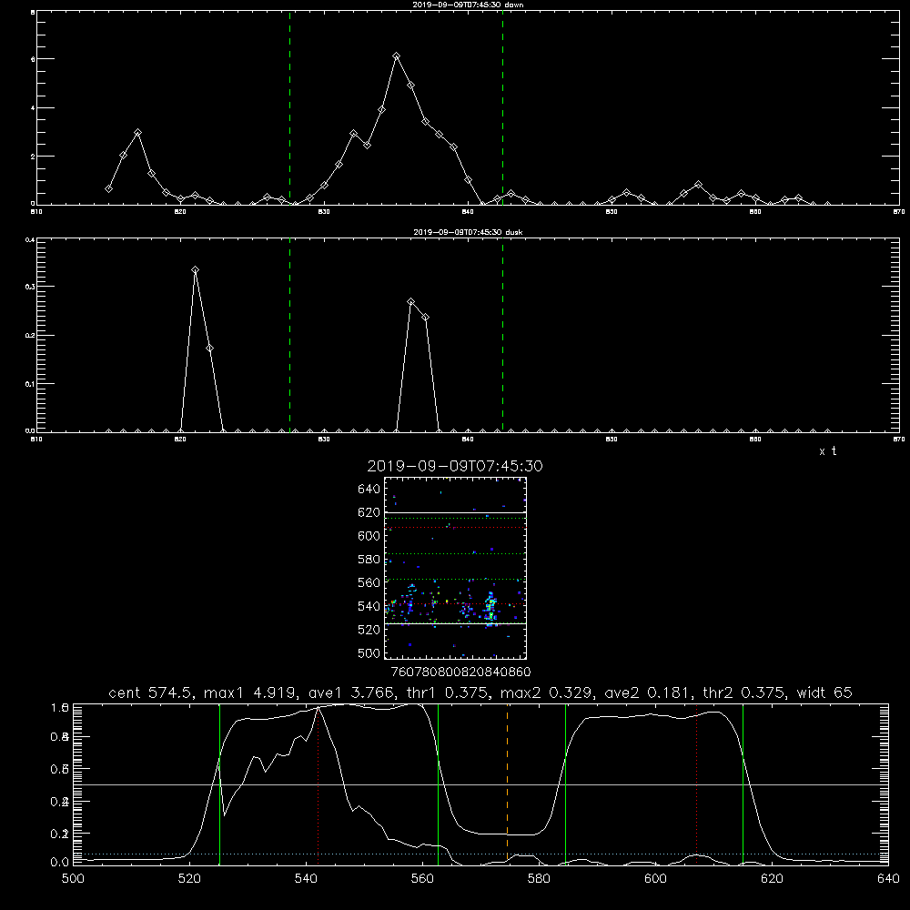Click the bottom plot x-axis label '640'
The height and width of the screenshot is (910, 910).
pos(888,879)
